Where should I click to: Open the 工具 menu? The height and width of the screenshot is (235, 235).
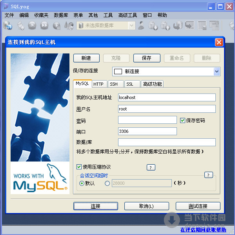coord(108,15)
